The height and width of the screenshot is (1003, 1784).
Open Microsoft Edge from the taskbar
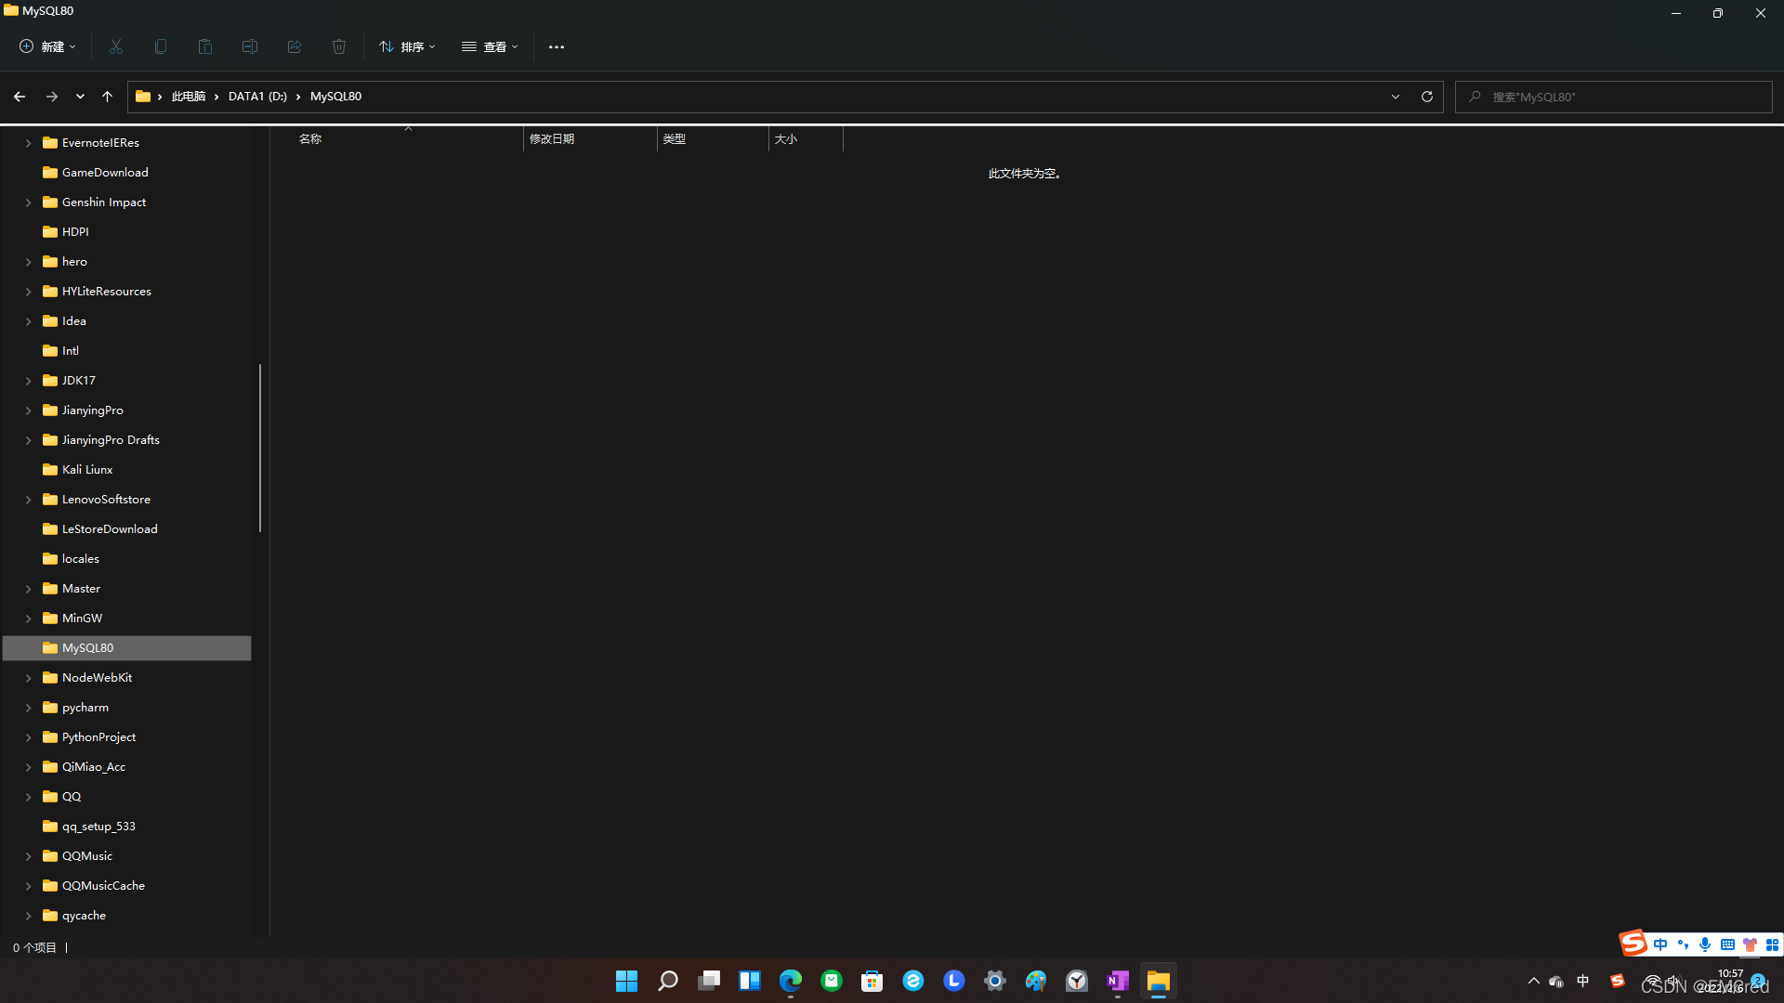coord(791,981)
